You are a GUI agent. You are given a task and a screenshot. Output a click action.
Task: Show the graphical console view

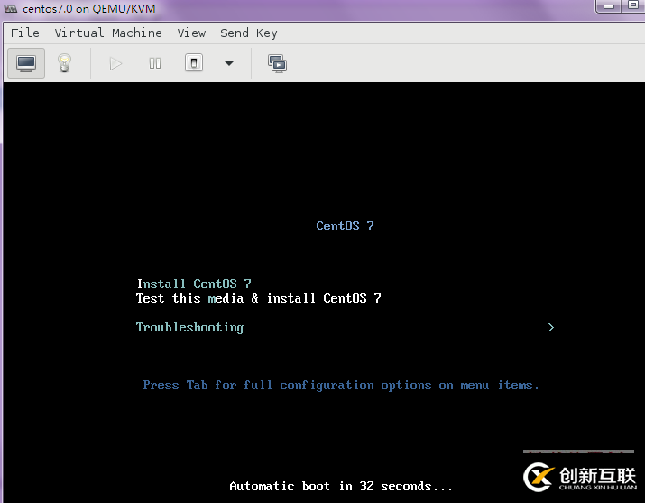click(x=26, y=63)
